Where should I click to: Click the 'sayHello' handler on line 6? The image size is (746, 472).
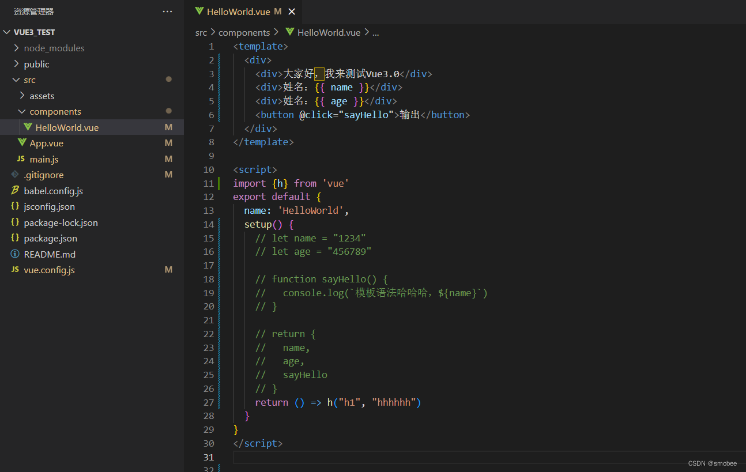coord(366,115)
